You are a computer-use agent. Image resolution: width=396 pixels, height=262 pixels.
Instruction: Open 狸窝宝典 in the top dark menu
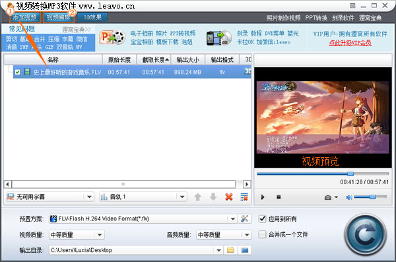370,18
